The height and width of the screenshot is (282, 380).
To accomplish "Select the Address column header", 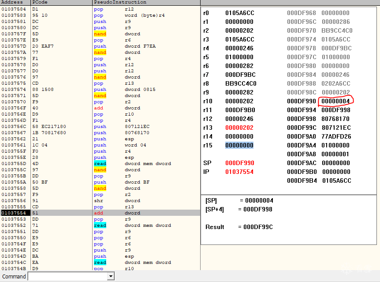I will click(x=15, y=2).
